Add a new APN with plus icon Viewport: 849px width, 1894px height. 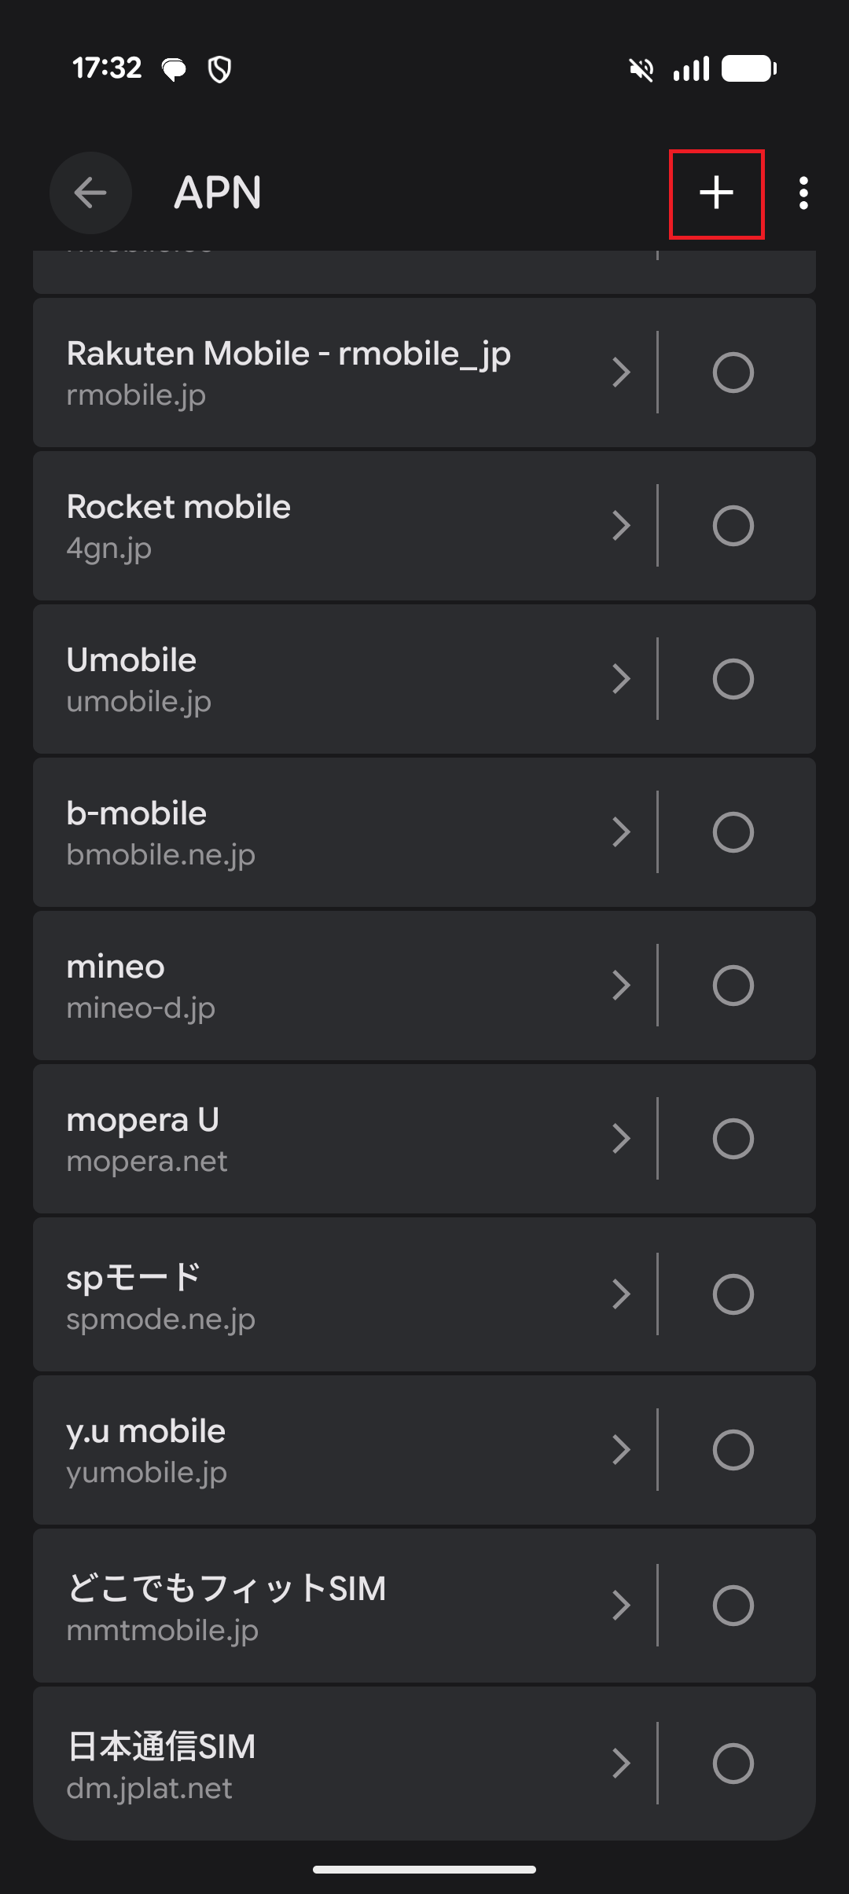[716, 193]
